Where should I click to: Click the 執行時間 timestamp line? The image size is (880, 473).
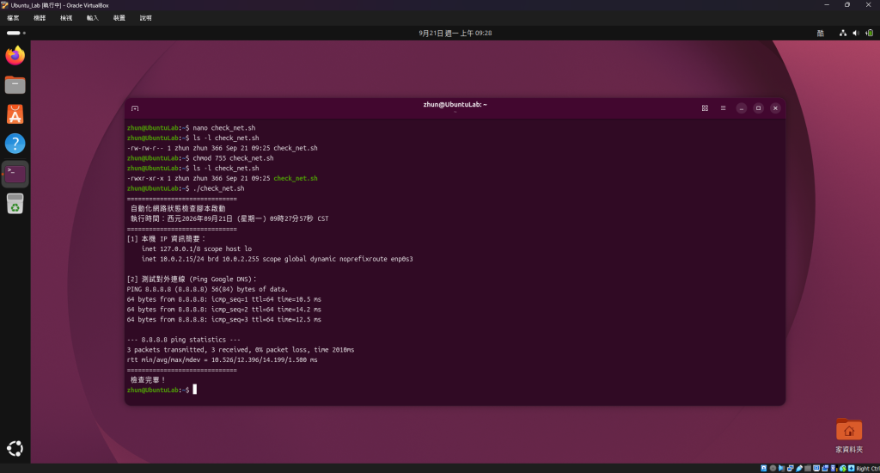229,218
